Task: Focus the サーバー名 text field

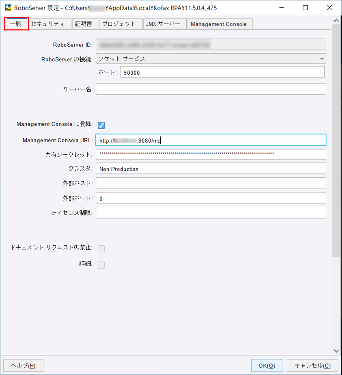Action: coord(211,89)
